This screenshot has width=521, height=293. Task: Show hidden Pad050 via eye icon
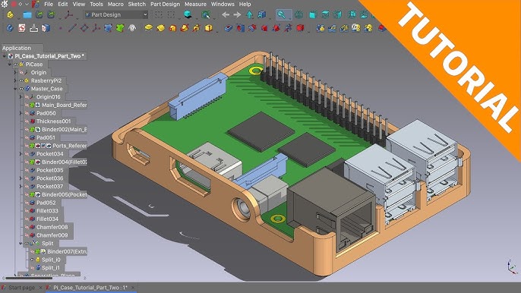(x=27, y=113)
